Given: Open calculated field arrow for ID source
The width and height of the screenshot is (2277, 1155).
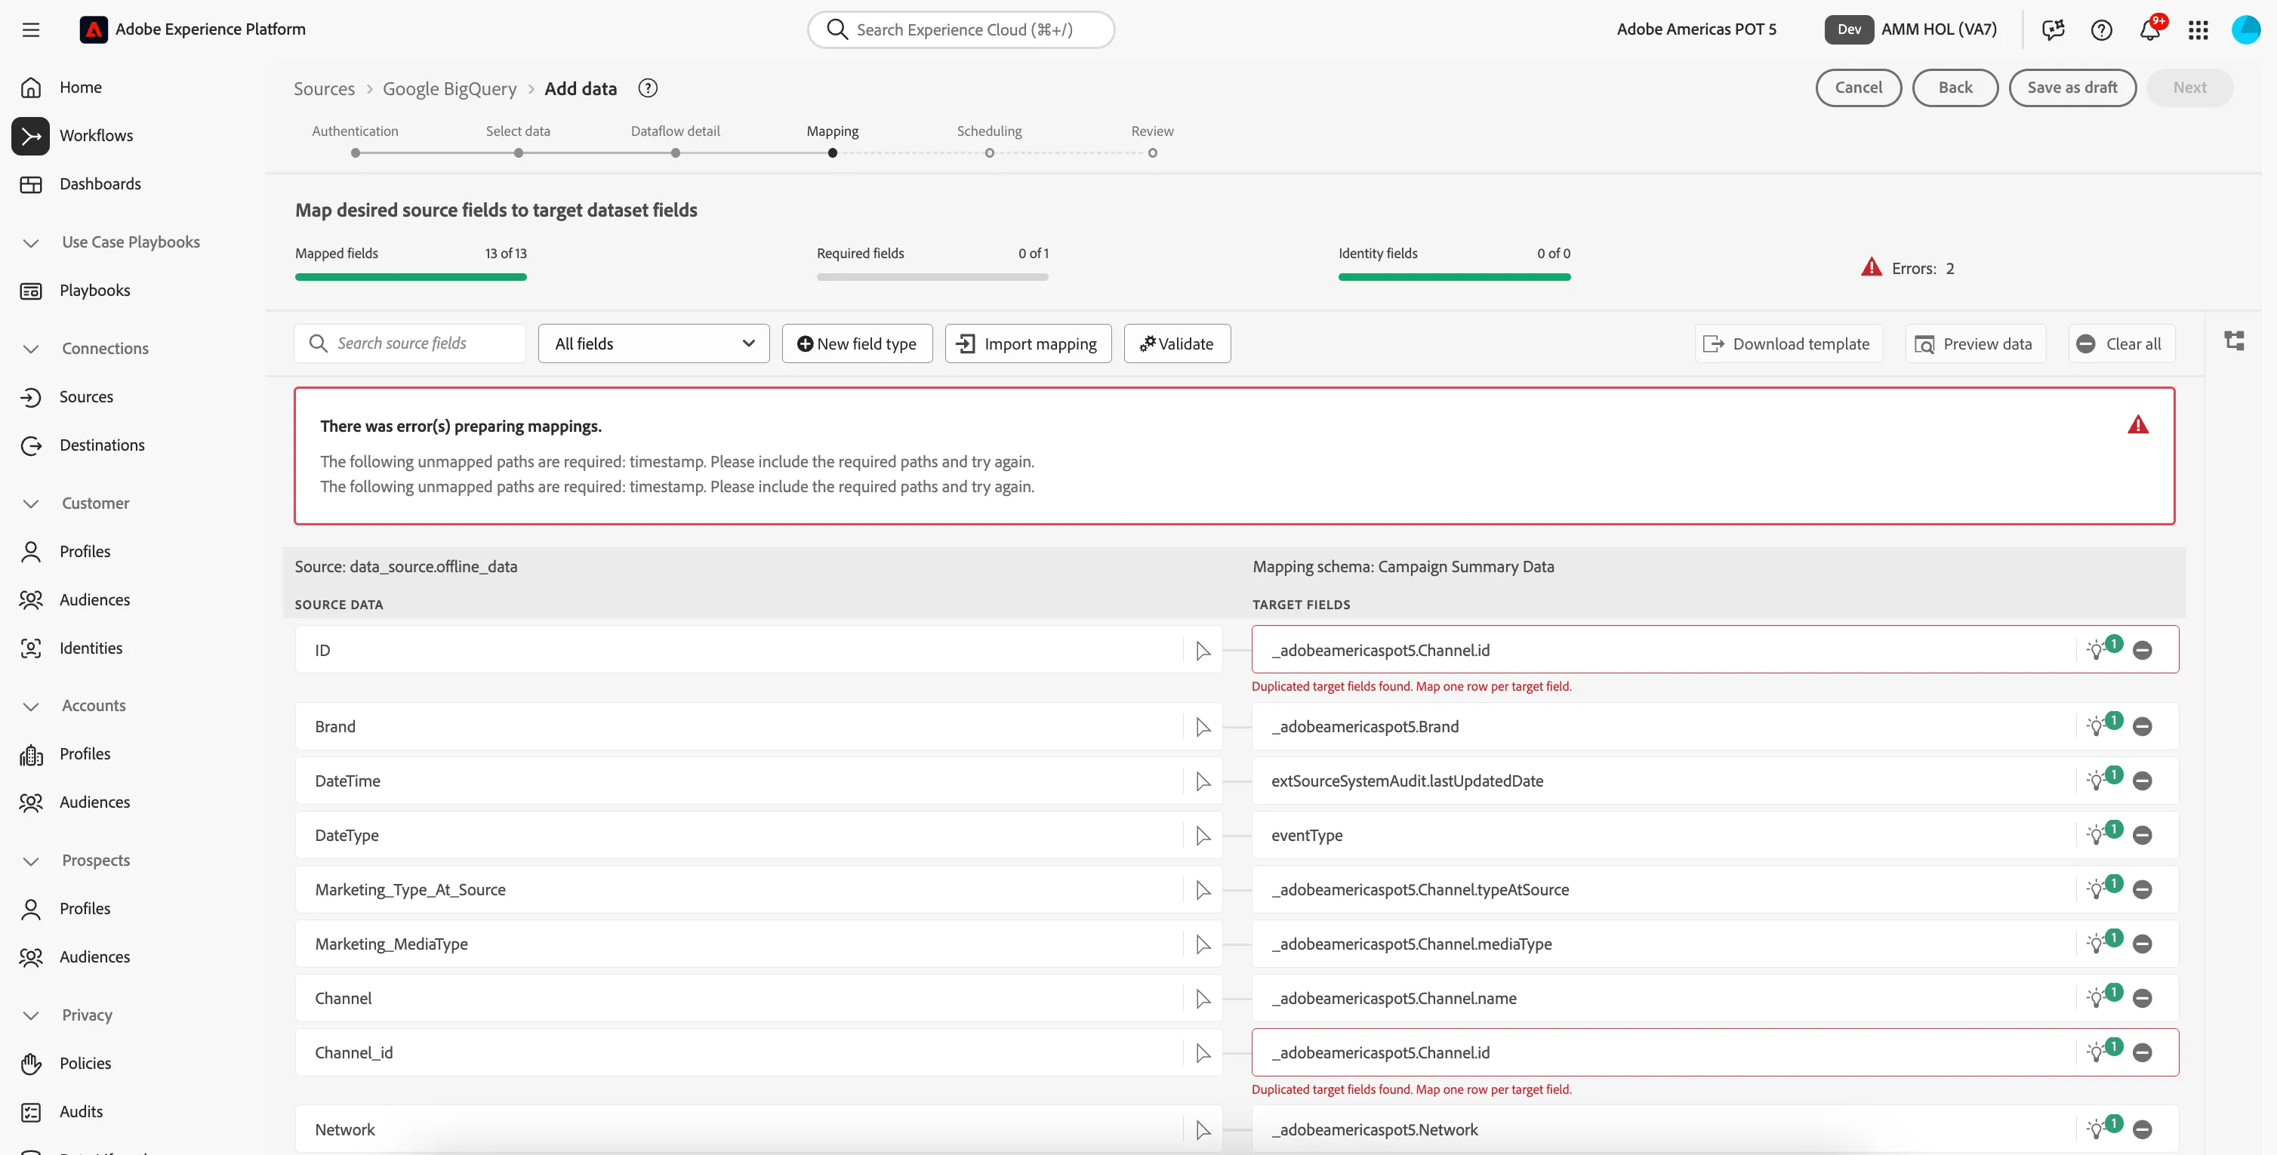Looking at the screenshot, I should point(1203,651).
